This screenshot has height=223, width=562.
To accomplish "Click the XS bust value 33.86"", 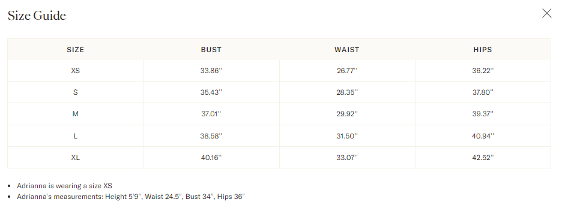I will coord(211,71).
